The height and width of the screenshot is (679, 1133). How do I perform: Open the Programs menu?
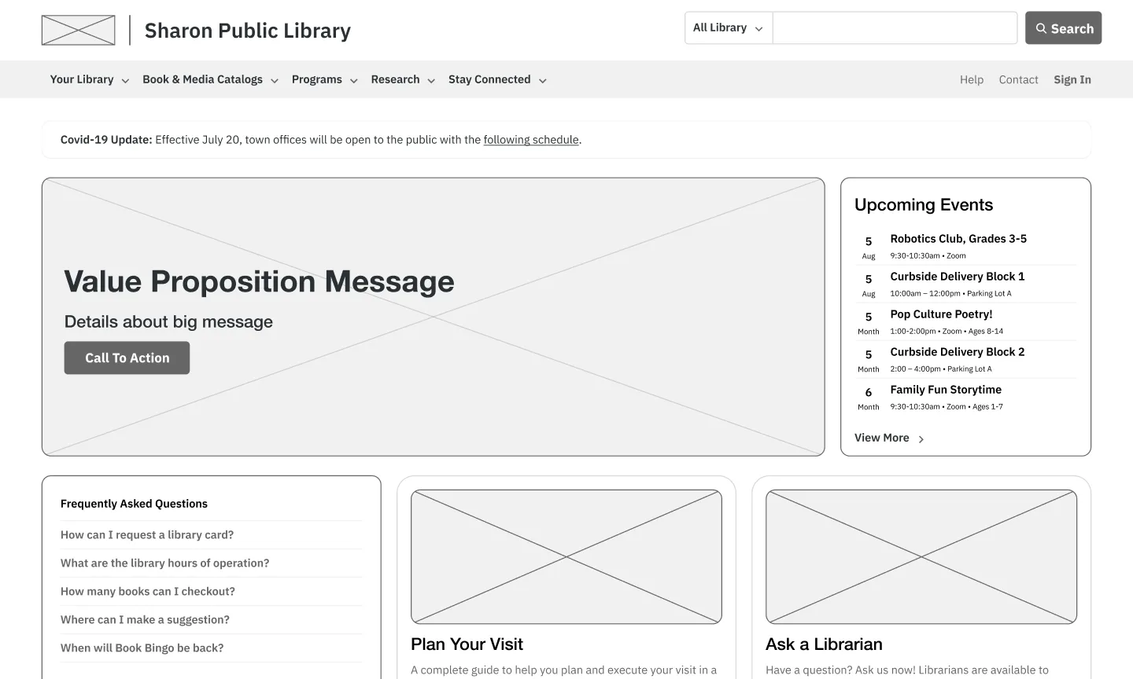(x=323, y=79)
